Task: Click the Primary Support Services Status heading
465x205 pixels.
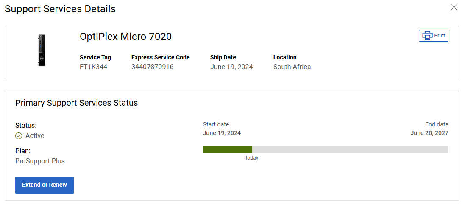Action: (x=76, y=103)
